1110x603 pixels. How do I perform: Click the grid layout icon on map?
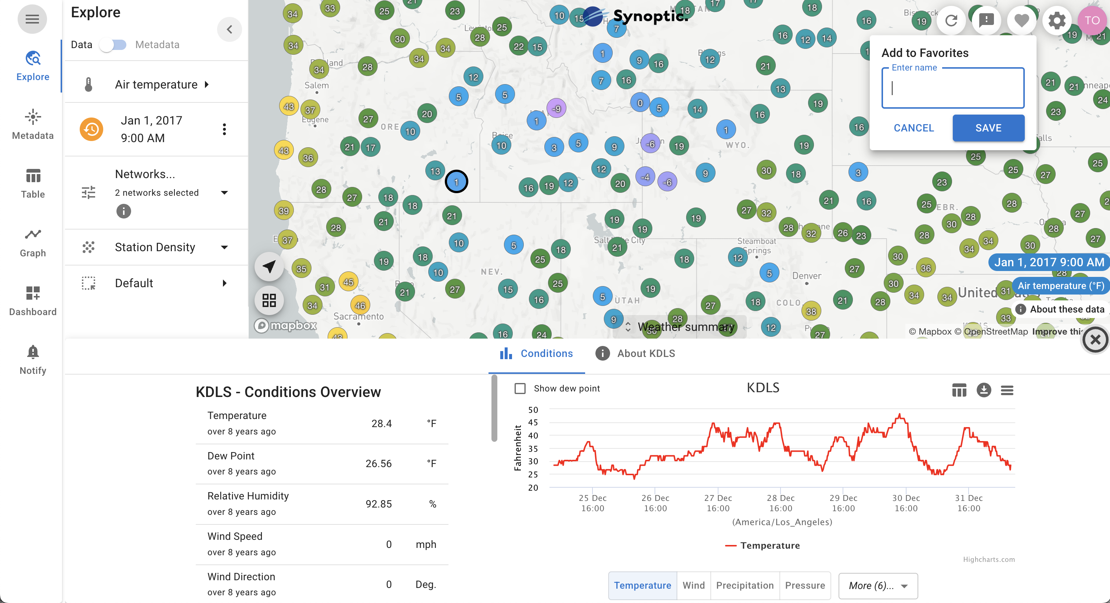pos(269,300)
